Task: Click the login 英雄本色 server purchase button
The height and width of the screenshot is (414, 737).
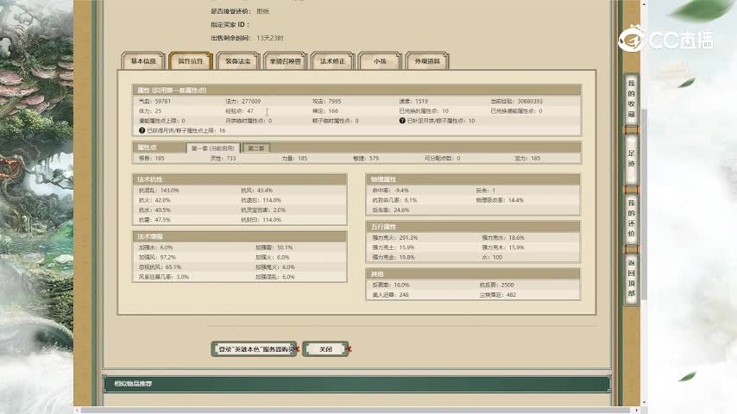Action: coord(254,349)
